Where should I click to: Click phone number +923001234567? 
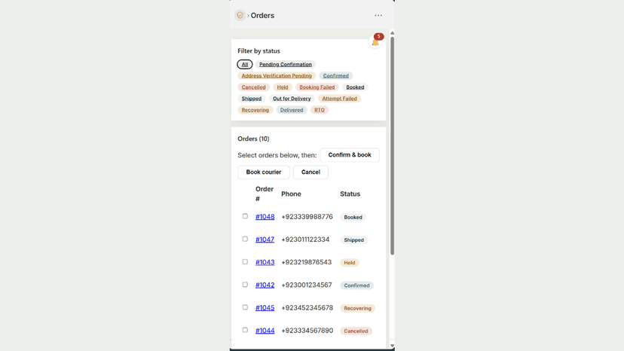pos(307,285)
